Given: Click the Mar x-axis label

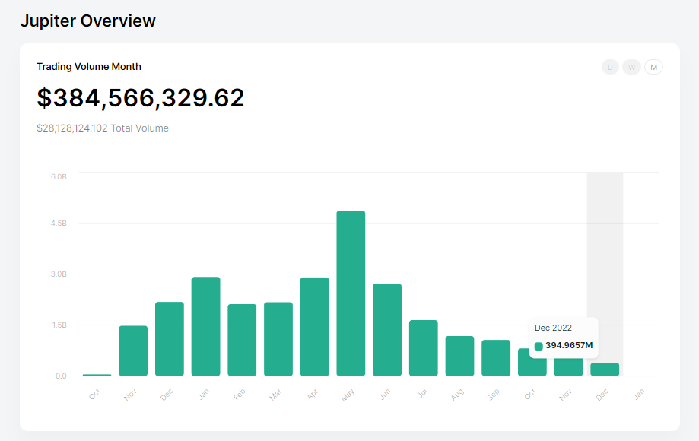Looking at the screenshot, I should click(275, 394).
